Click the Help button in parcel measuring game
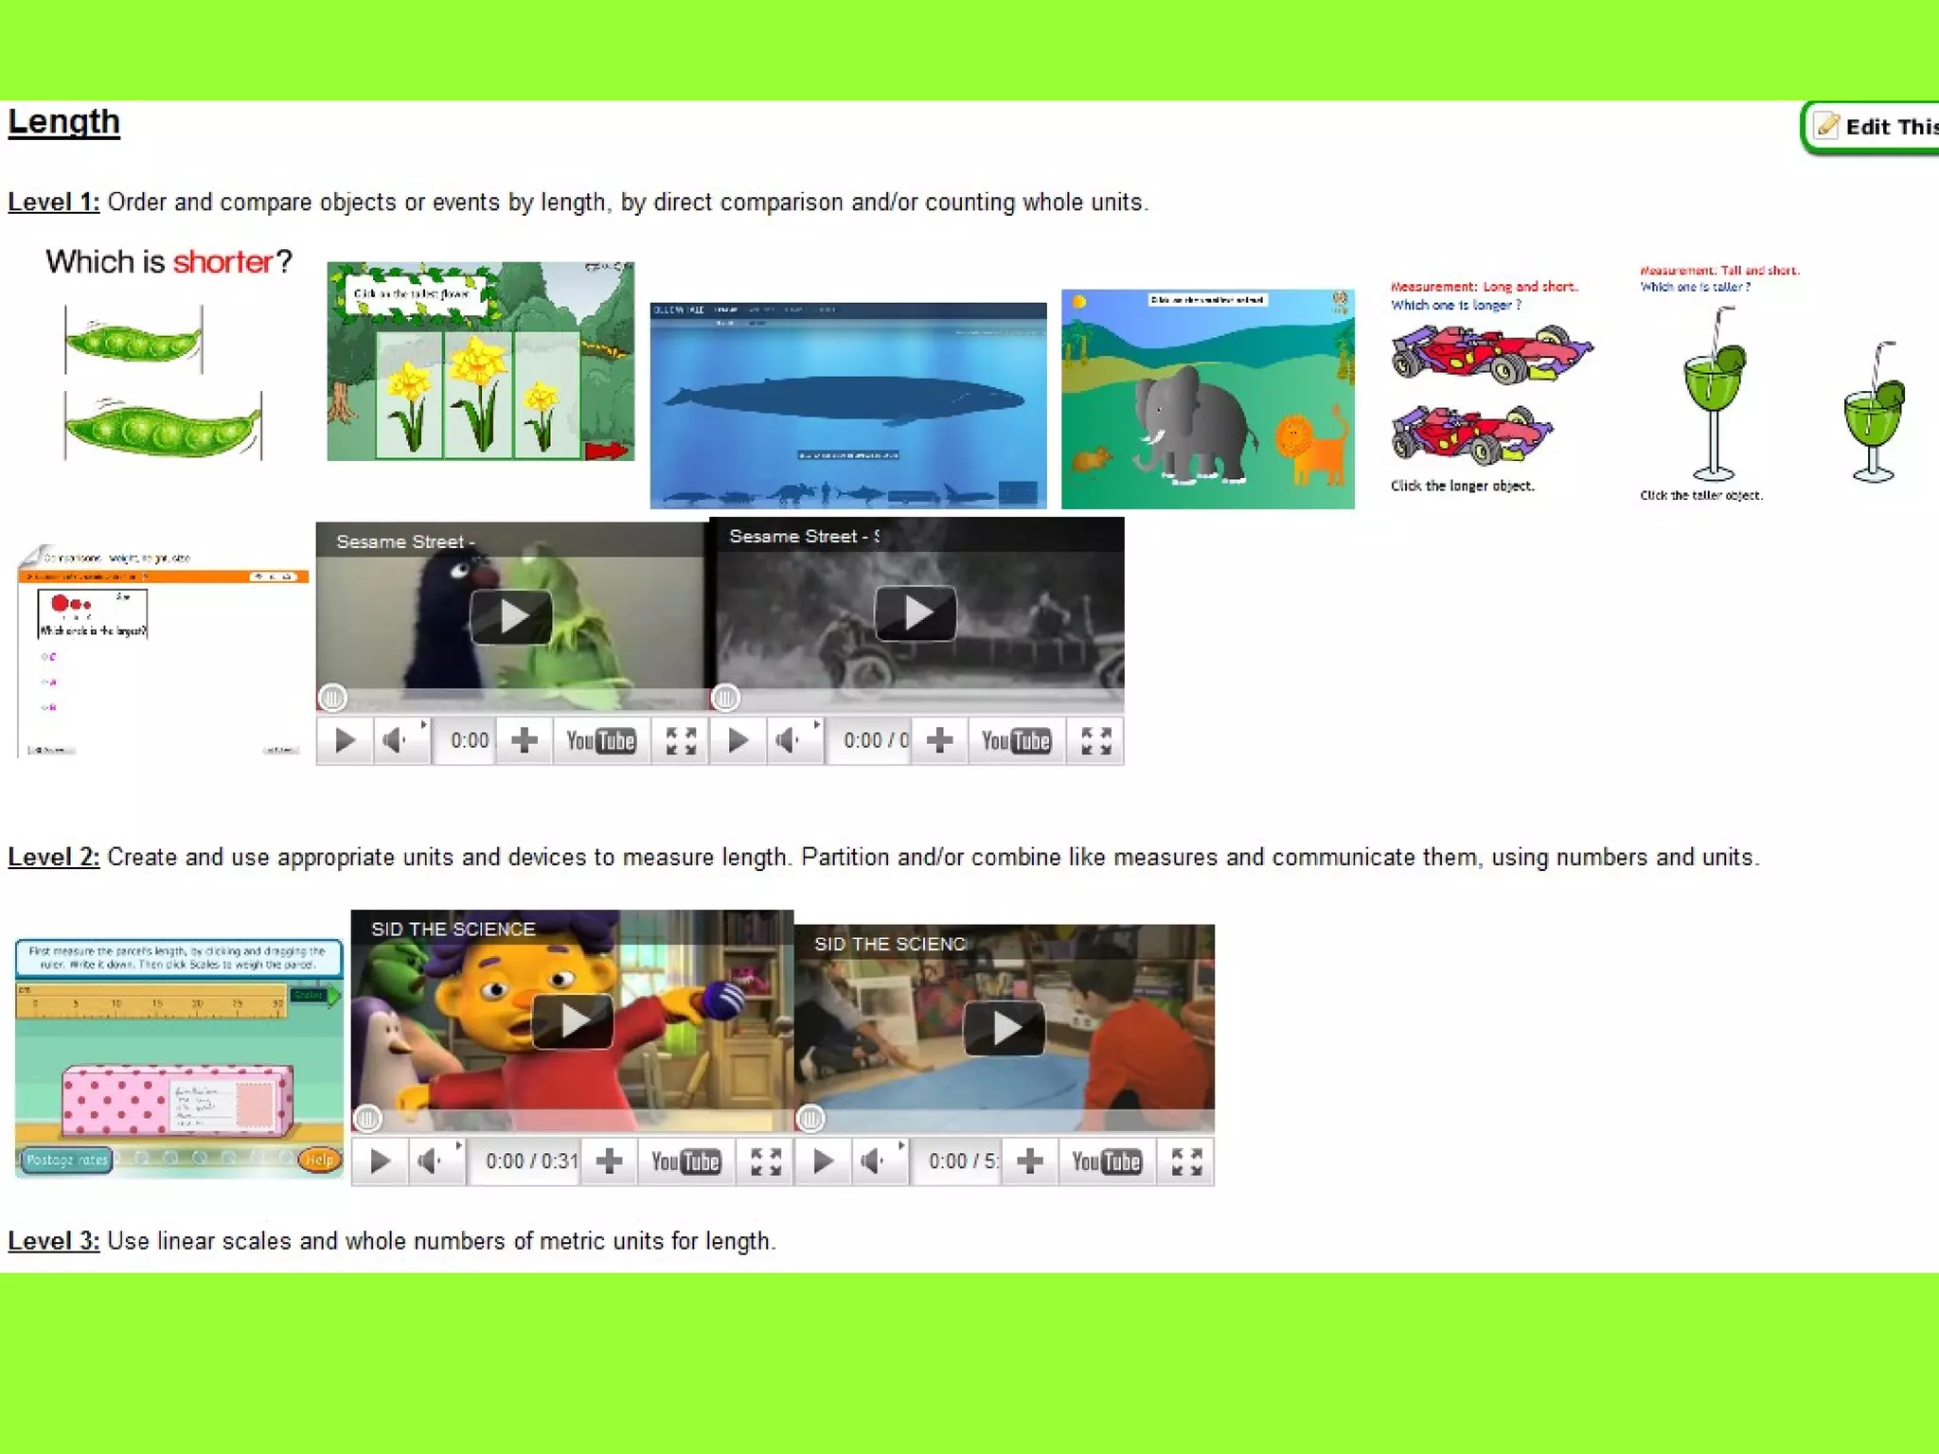This screenshot has width=1939, height=1454. point(319,1160)
